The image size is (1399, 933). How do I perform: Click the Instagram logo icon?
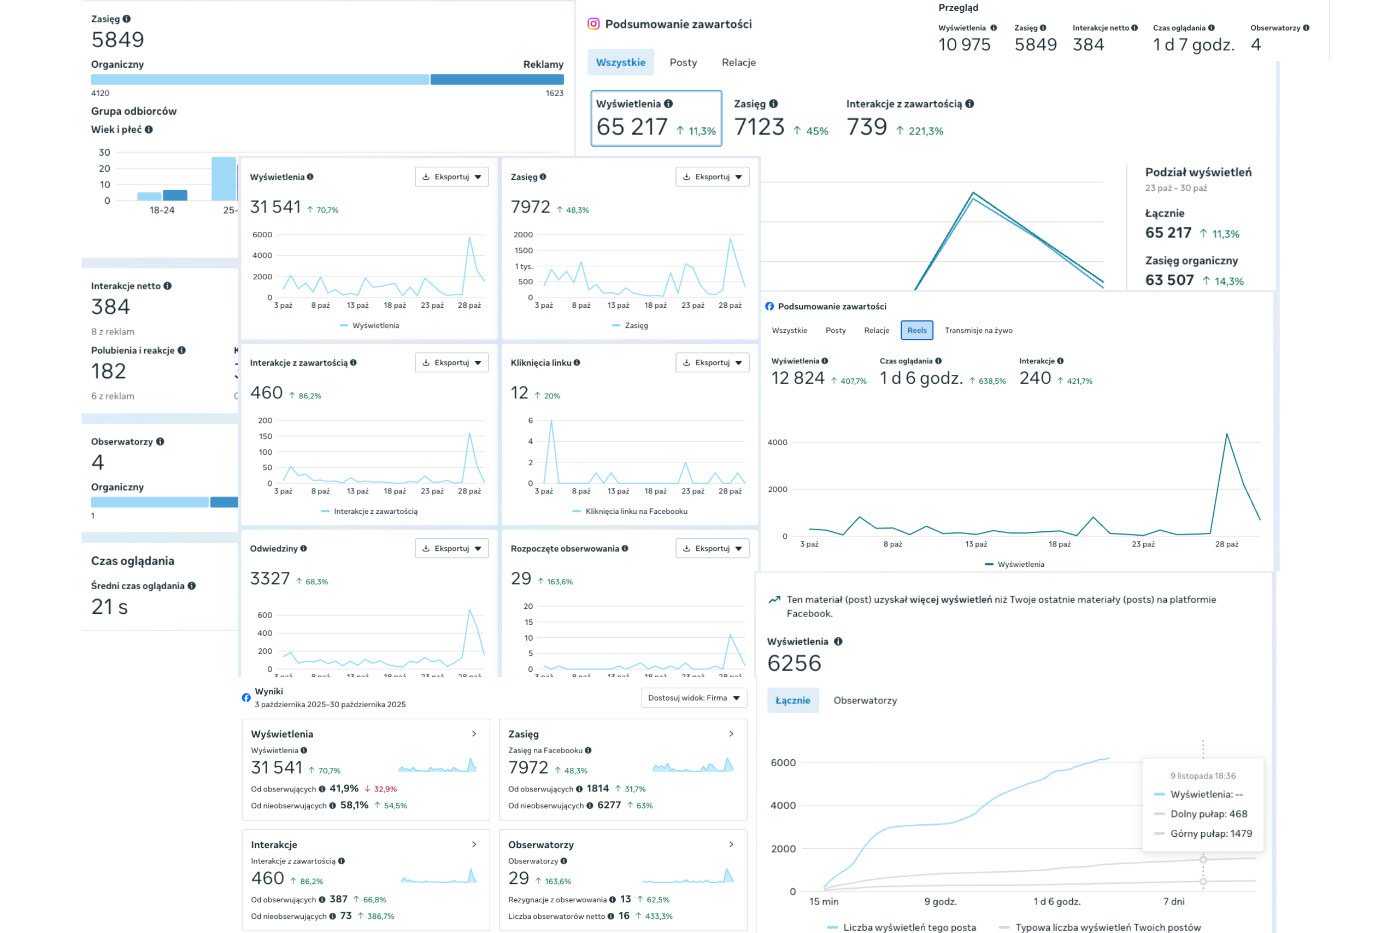593,24
